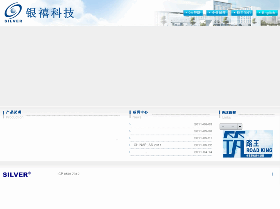Open the 企业邮箱 enterprise mail button
Viewport: 280px width, 209px height.
click(217, 13)
